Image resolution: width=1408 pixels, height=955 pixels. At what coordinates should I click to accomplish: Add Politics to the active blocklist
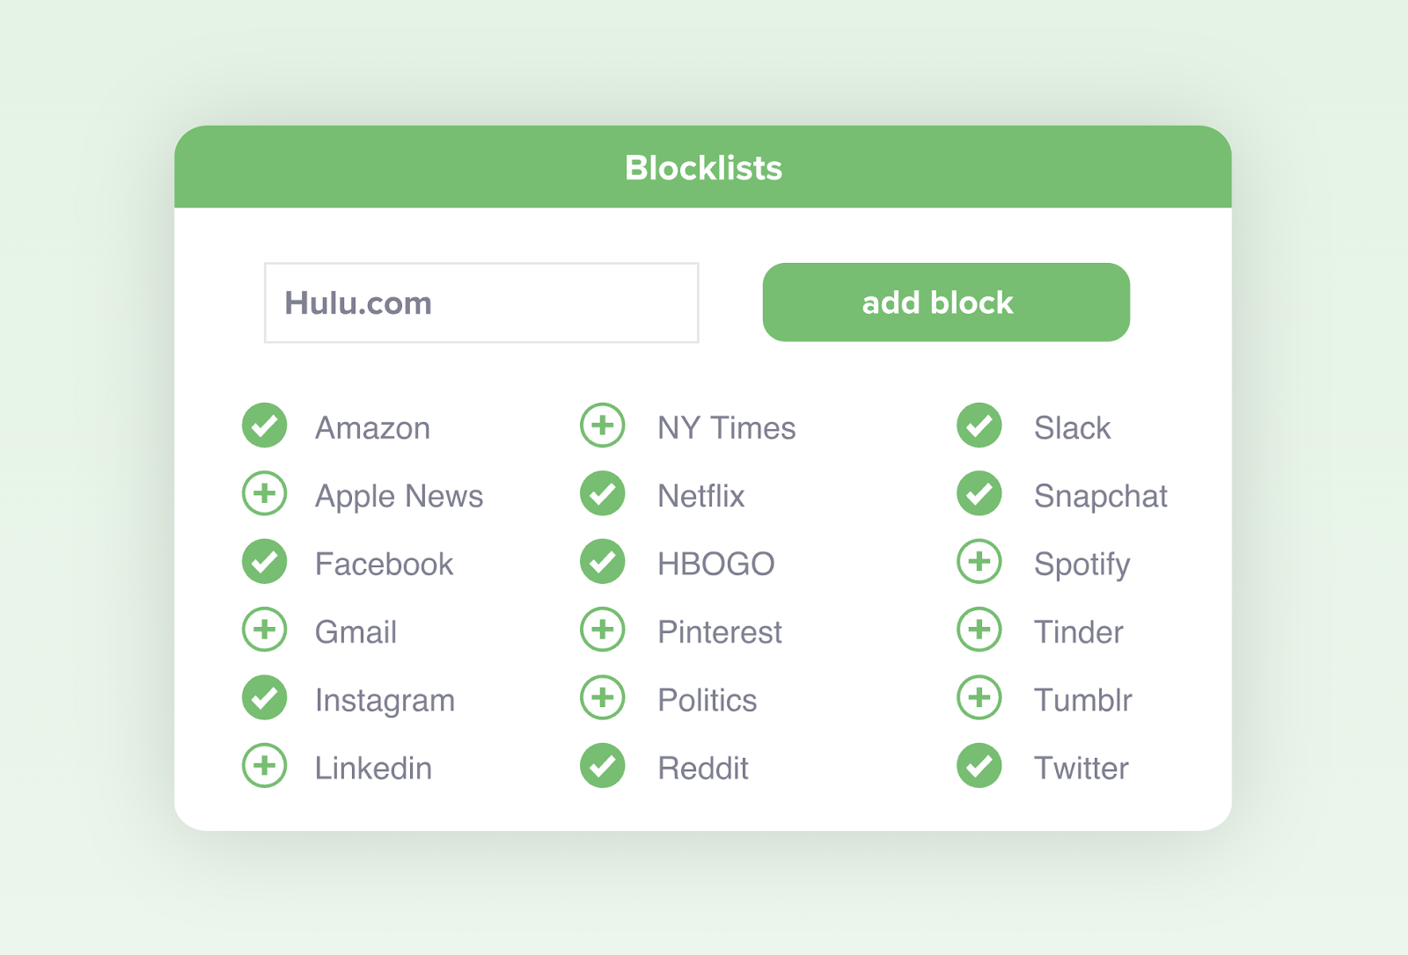(602, 697)
